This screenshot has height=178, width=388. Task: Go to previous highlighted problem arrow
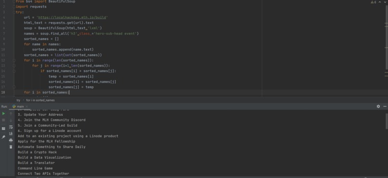click(x=380, y=2)
